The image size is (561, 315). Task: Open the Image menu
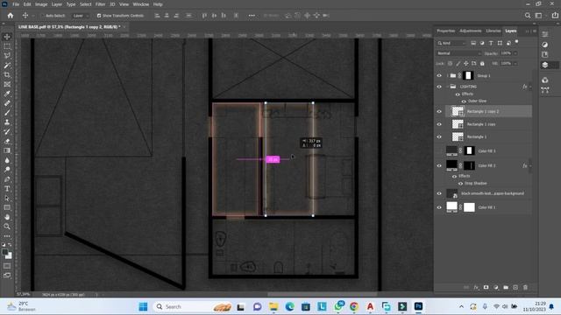[41, 4]
